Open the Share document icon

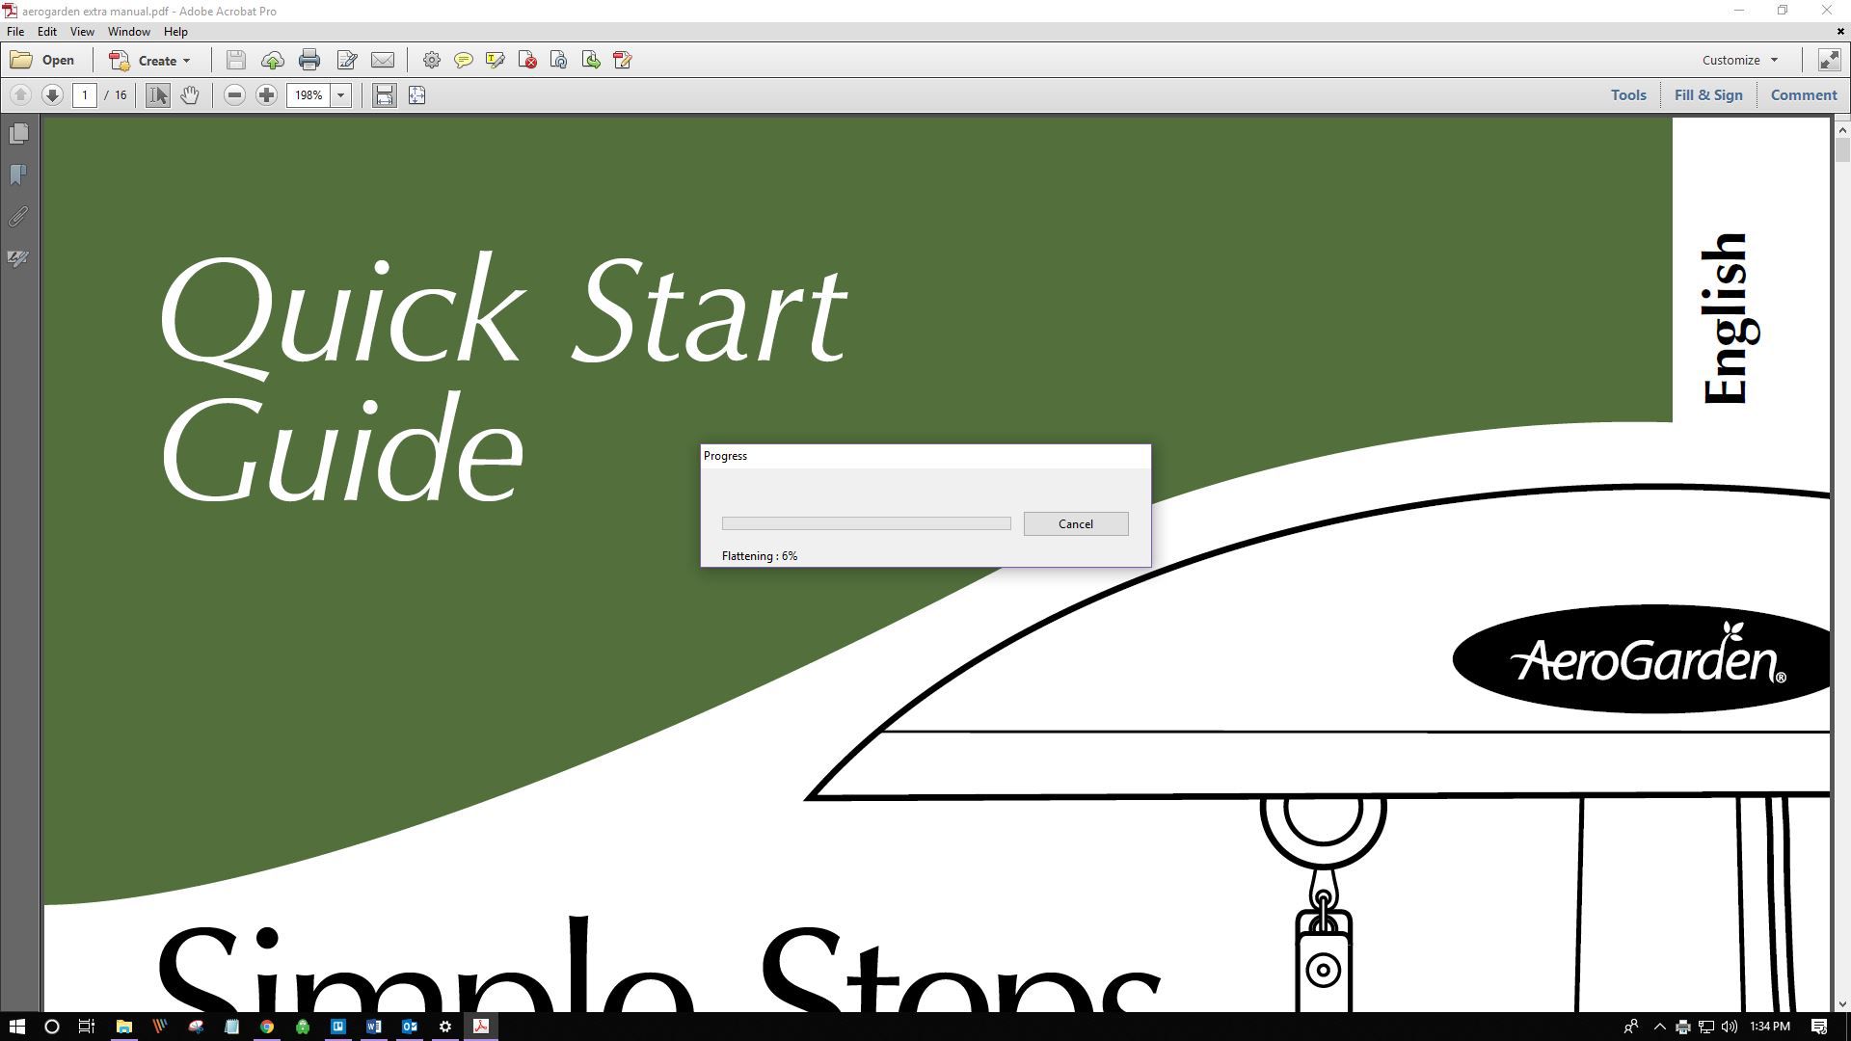coord(272,60)
